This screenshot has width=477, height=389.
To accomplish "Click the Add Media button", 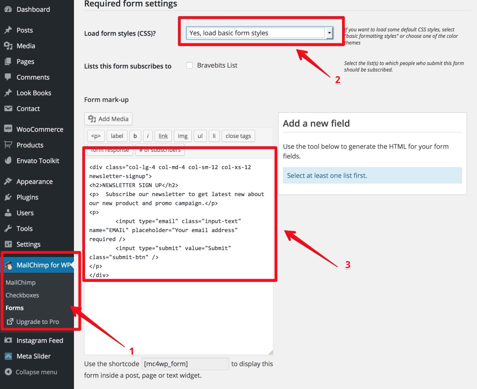I will point(108,119).
